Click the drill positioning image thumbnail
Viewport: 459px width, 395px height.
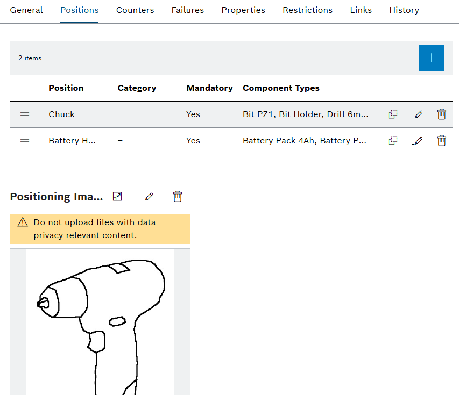[x=100, y=321]
